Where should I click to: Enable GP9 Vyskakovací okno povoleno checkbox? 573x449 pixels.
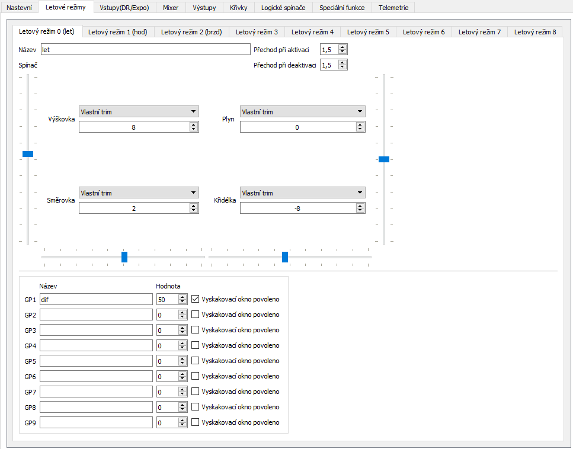coord(196,422)
